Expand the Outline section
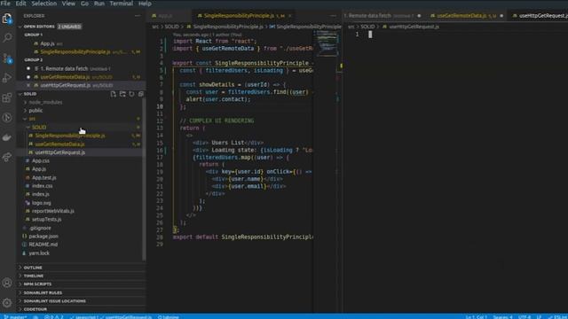The height and width of the screenshot is (319, 568). (33, 268)
